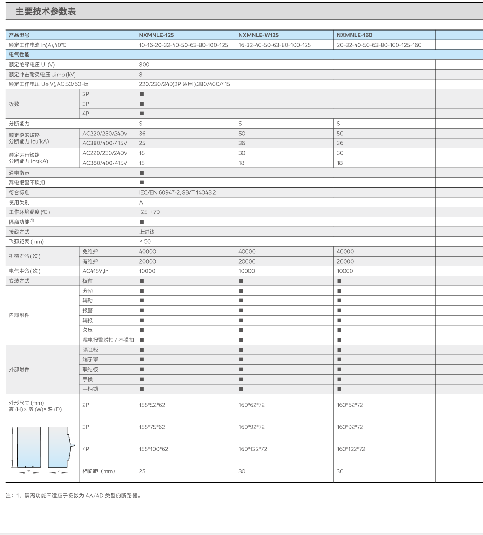This screenshot has width=483, height=535.
Task: Click arc distance value ≤ 50
Action: [x=145, y=241]
